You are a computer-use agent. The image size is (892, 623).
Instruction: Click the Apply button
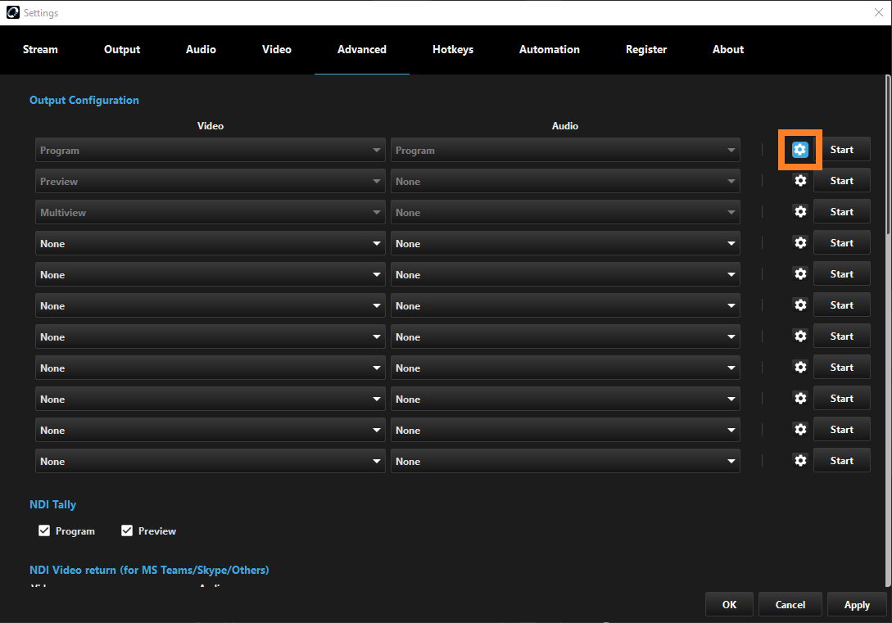click(857, 605)
